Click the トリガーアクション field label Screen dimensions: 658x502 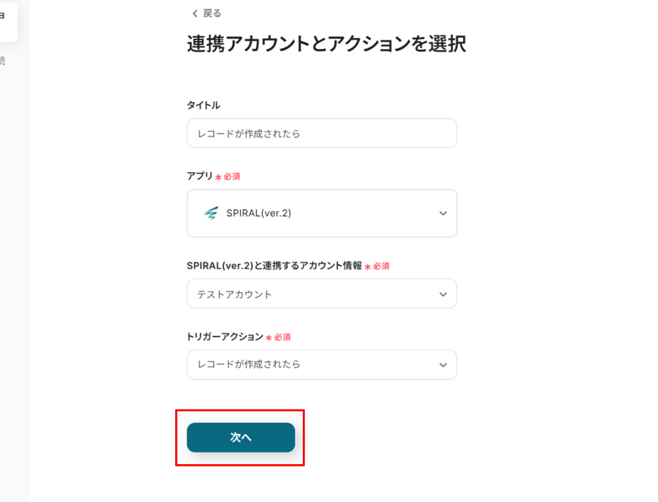click(x=225, y=337)
